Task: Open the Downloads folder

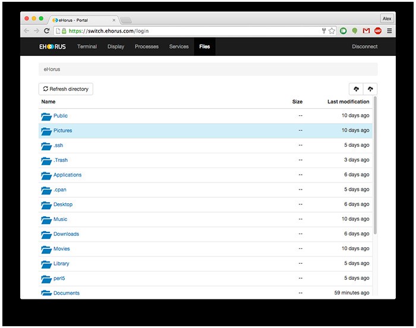Action: click(x=66, y=234)
